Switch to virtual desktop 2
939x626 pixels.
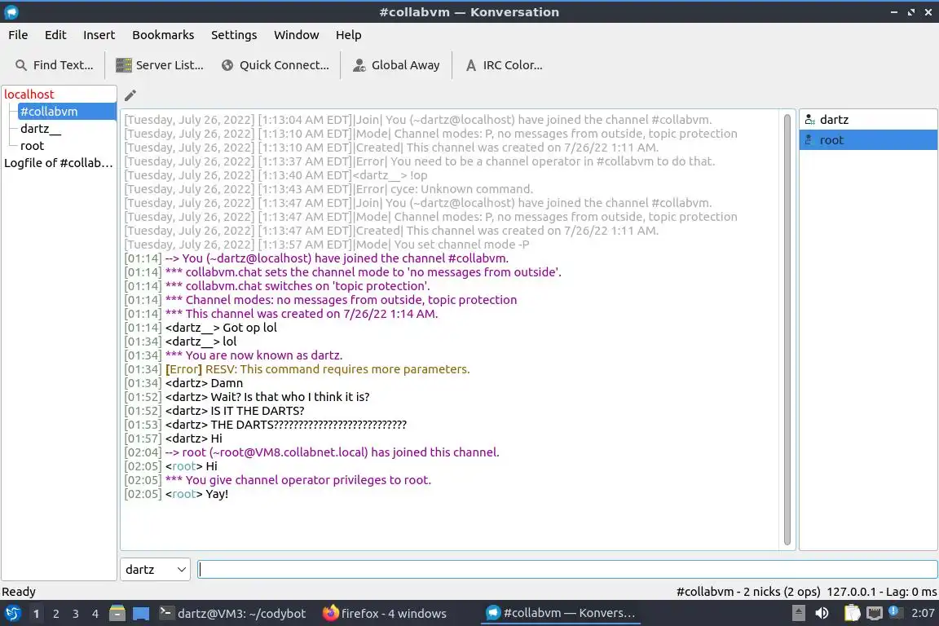(55, 614)
